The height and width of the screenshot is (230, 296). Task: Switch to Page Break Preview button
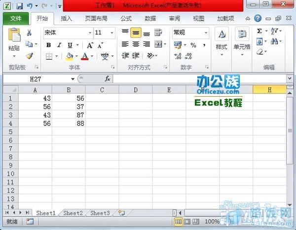click(196, 222)
